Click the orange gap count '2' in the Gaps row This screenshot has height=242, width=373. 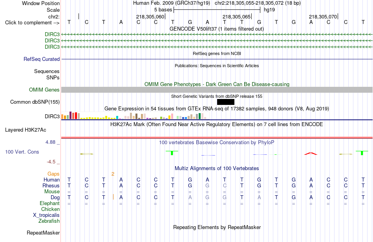[x=113, y=174]
